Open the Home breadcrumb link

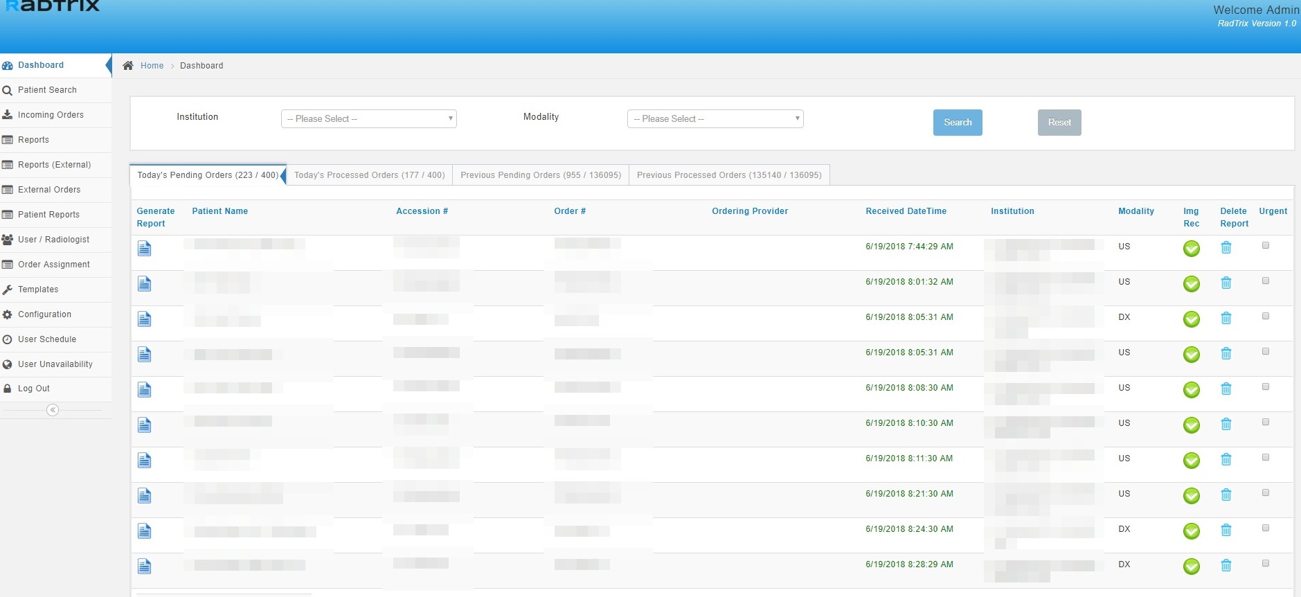152,66
